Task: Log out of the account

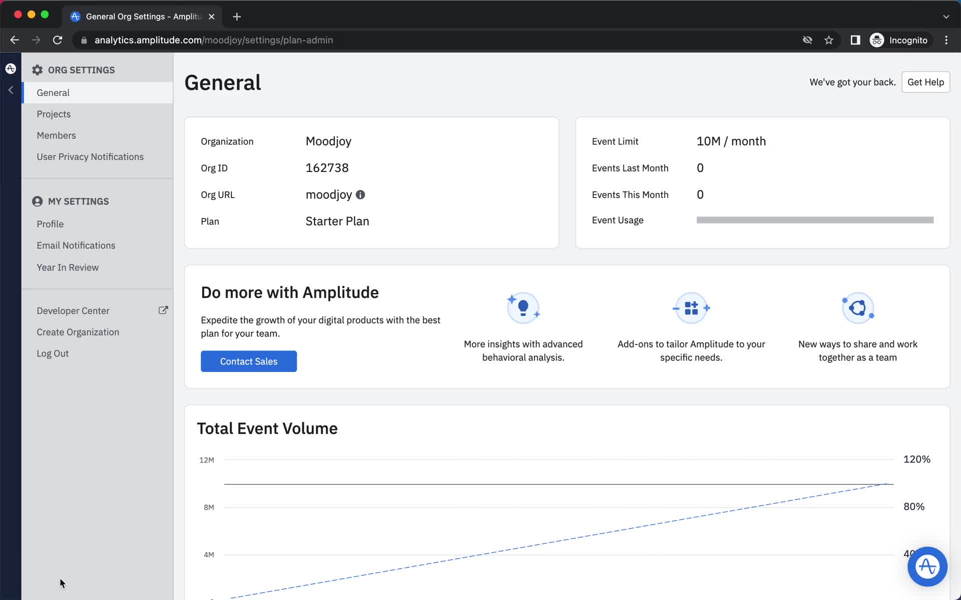Action: tap(53, 353)
